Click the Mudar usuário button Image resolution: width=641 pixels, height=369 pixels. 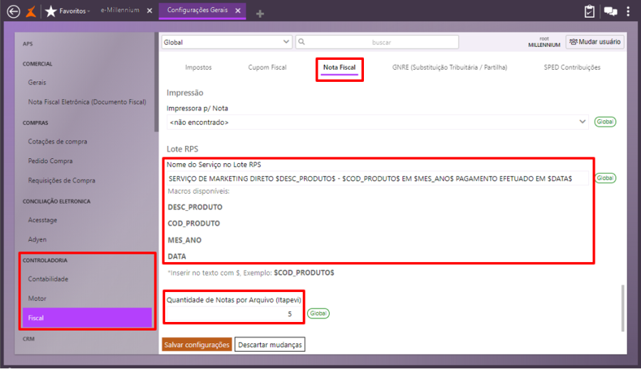595,42
